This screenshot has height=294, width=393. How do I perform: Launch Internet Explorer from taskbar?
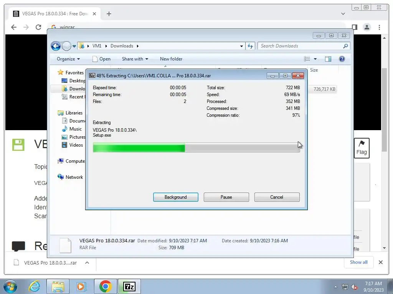34,286
